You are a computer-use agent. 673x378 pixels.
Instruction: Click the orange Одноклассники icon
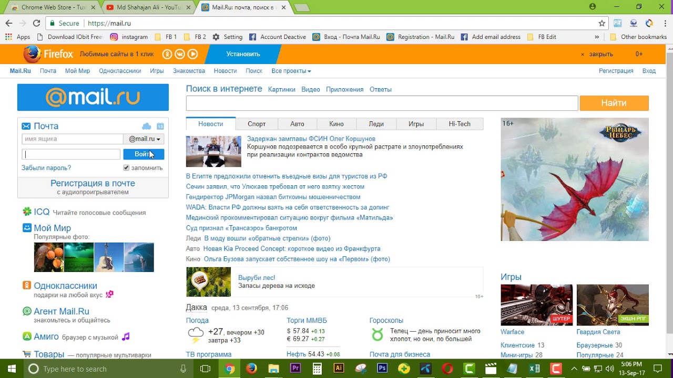[x=27, y=286]
